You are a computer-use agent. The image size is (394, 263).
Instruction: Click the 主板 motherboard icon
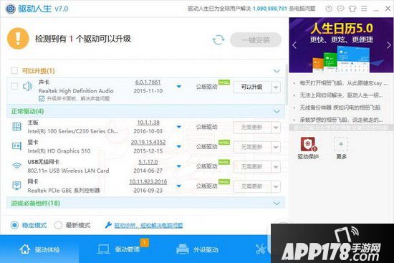click(17, 126)
